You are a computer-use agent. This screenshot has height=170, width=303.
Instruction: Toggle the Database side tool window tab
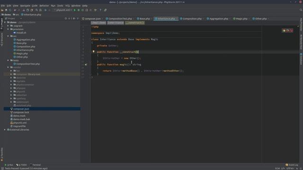coord(301,59)
